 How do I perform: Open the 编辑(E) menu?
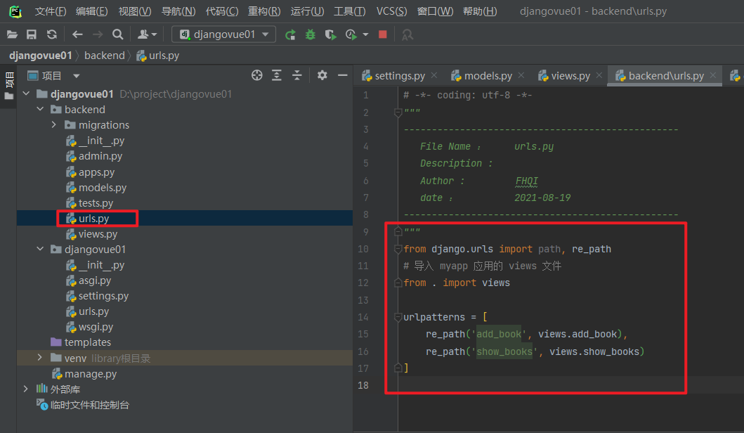92,11
